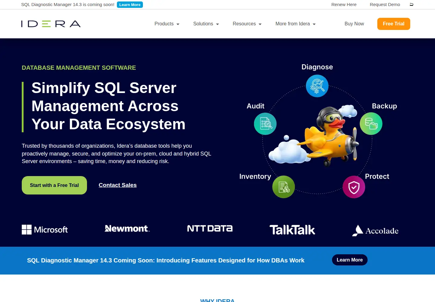Click the Audit label text
The width and height of the screenshot is (435, 302).
tap(256, 106)
